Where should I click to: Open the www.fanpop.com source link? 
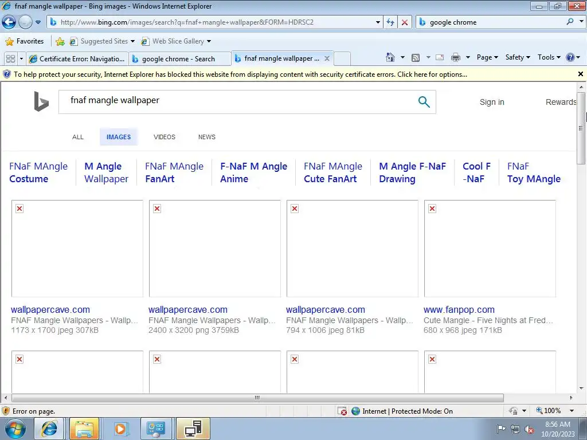click(459, 310)
